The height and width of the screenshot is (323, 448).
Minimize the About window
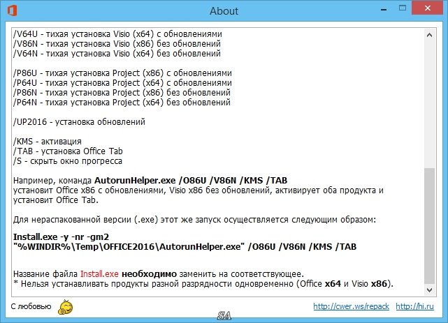(x=384, y=10)
